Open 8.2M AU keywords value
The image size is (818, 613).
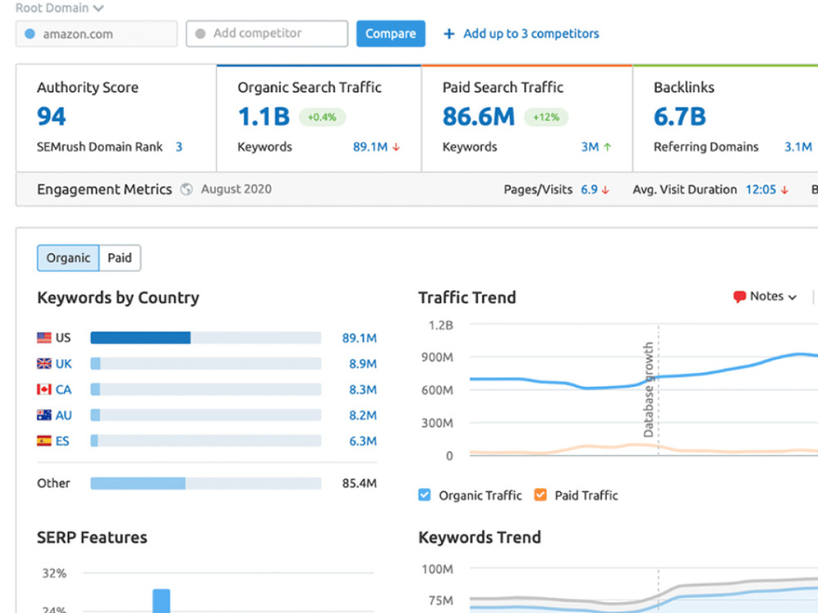coord(363,415)
